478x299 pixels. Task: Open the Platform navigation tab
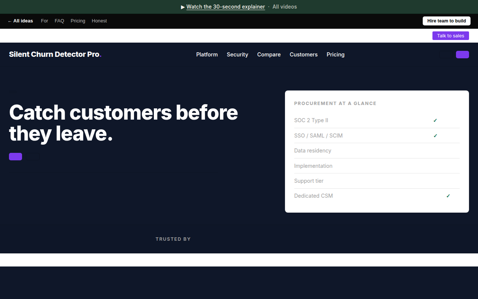point(207,55)
